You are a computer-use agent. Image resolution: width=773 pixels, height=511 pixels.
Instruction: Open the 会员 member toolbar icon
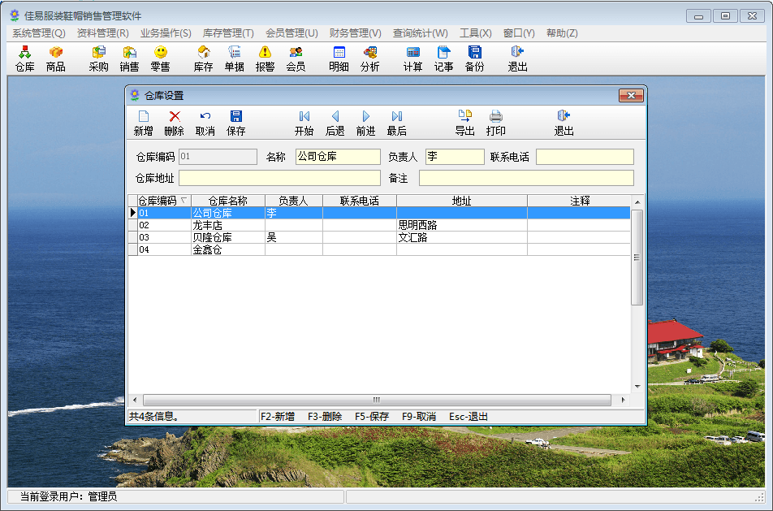[x=296, y=58]
